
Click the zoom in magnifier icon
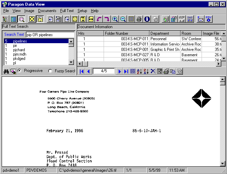pyautogui.click(x=115, y=19)
